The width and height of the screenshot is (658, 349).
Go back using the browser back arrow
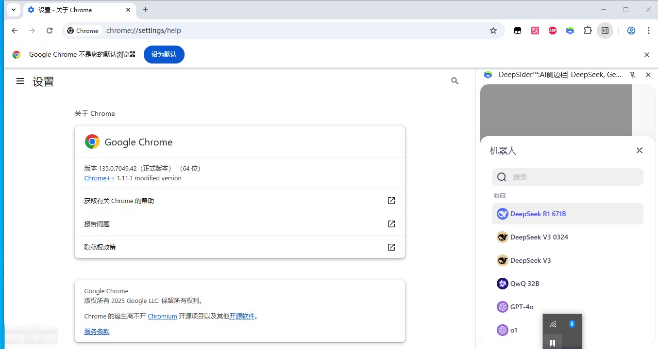[x=15, y=31]
